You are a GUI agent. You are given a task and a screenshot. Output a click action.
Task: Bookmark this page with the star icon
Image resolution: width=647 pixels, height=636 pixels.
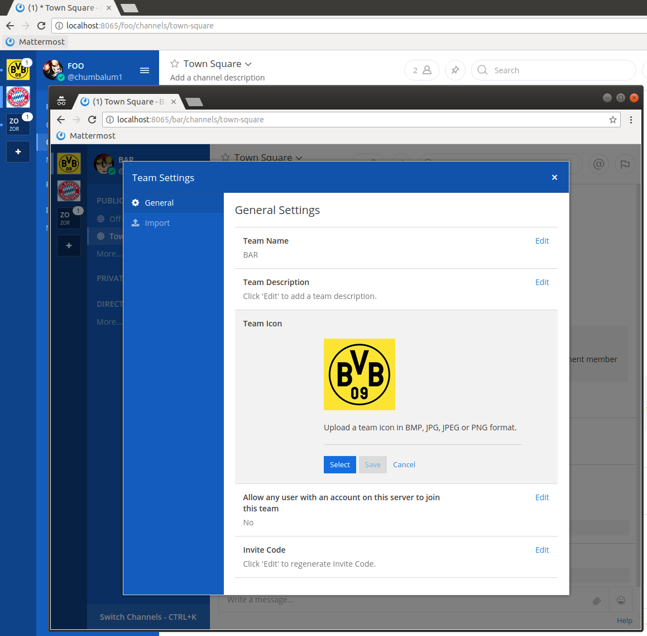(x=613, y=120)
